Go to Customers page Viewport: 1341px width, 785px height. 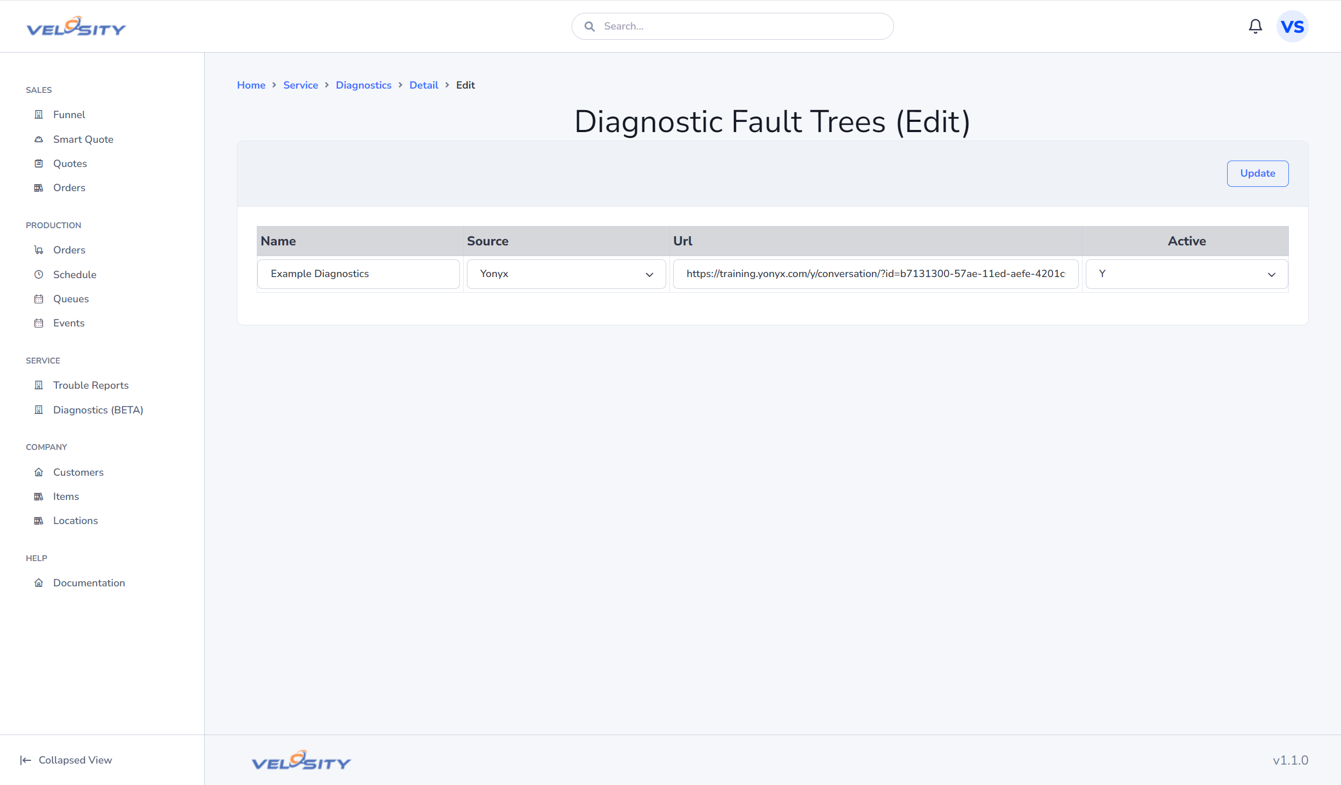pos(78,472)
